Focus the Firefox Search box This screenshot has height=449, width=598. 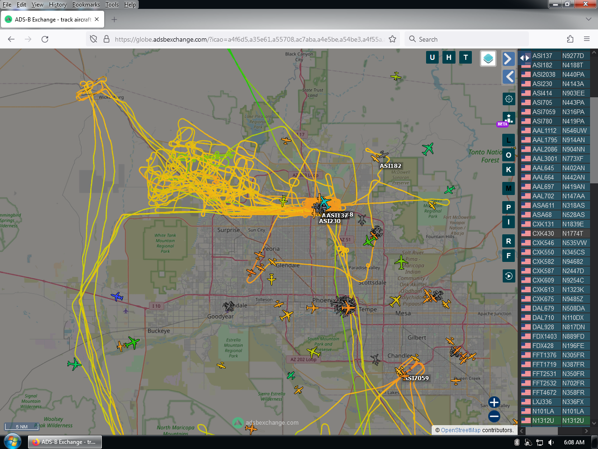(x=467, y=39)
